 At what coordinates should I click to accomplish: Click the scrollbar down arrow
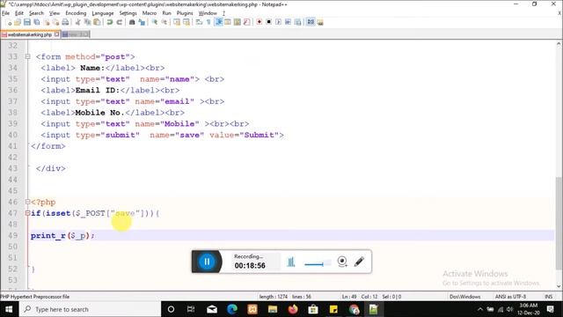pos(559,286)
